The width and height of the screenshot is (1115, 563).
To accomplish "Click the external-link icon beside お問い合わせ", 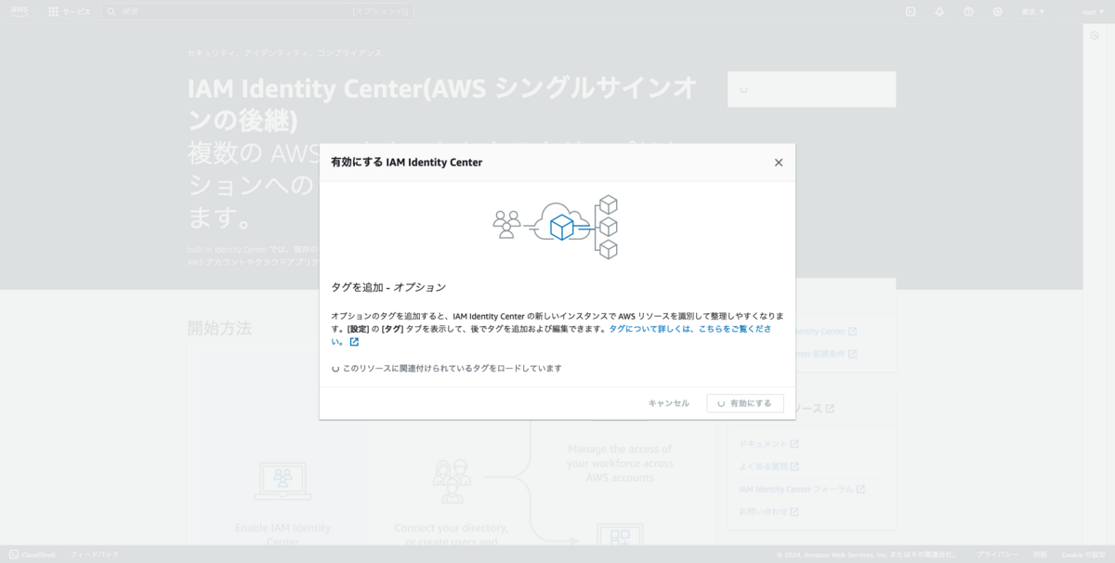I will (794, 512).
